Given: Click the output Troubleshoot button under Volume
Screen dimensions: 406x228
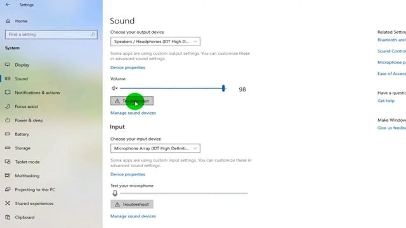Looking at the screenshot, I should coord(132,101).
